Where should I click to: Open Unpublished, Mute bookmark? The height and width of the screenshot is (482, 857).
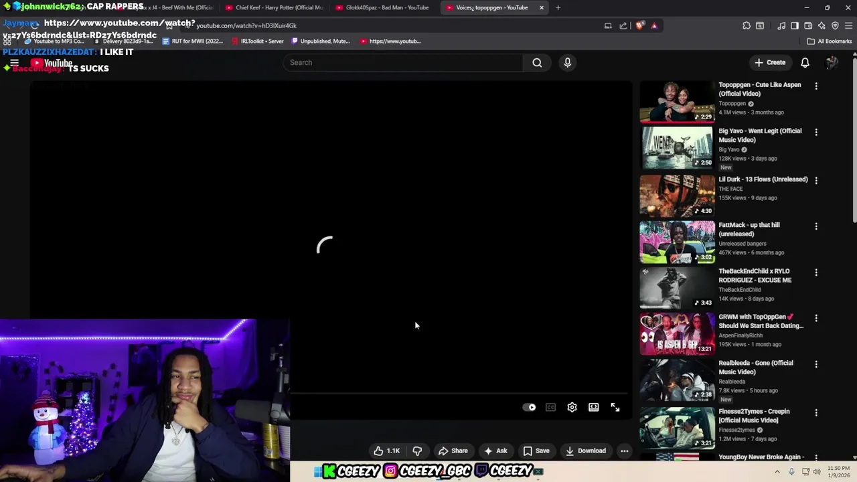pyautogui.click(x=321, y=41)
